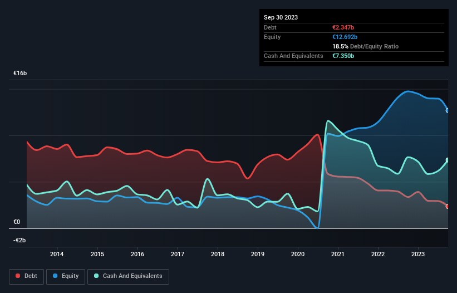Click the 2017 x-axis label
The width and height of the screenshot is (457, 293).
point(178,254)
